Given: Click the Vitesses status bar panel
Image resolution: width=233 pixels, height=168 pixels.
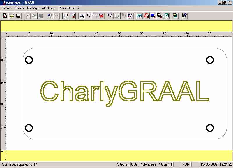Looking at the screenshot, I should point(123,164).
